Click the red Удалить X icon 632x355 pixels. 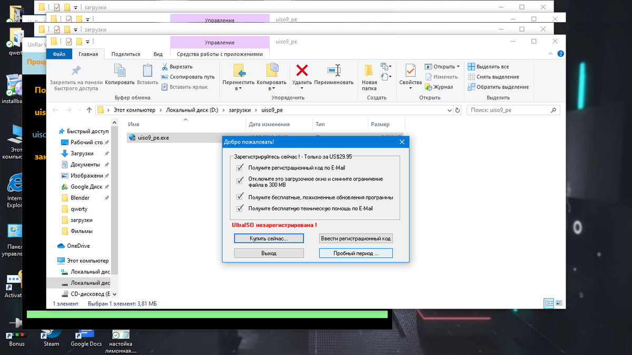click(302, 70)
